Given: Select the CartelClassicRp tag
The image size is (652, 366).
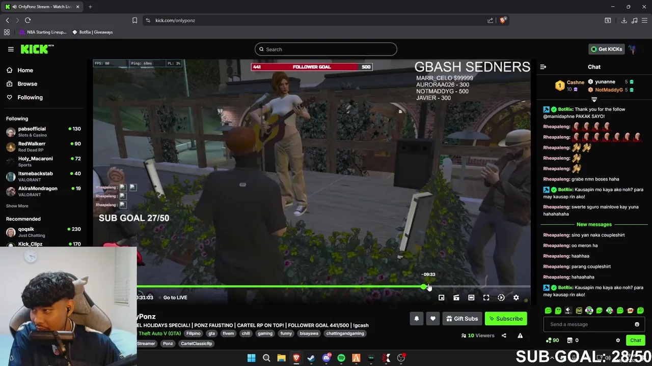Looking at the screenshot, I should pyautogui.click(x=196, y=344).
